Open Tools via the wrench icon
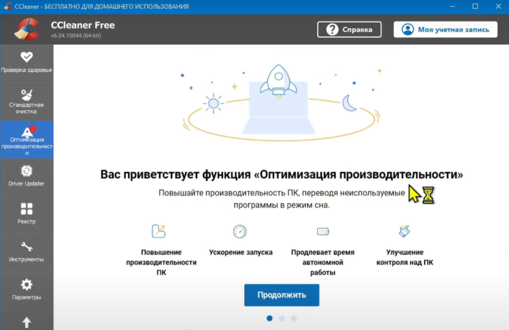This screenshot has width=509, height=330. 27,247
